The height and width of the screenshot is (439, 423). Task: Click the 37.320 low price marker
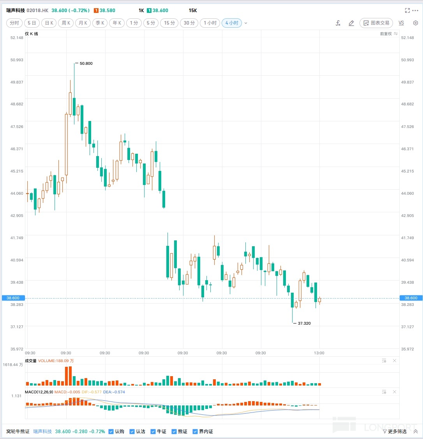tap(304, 323)
